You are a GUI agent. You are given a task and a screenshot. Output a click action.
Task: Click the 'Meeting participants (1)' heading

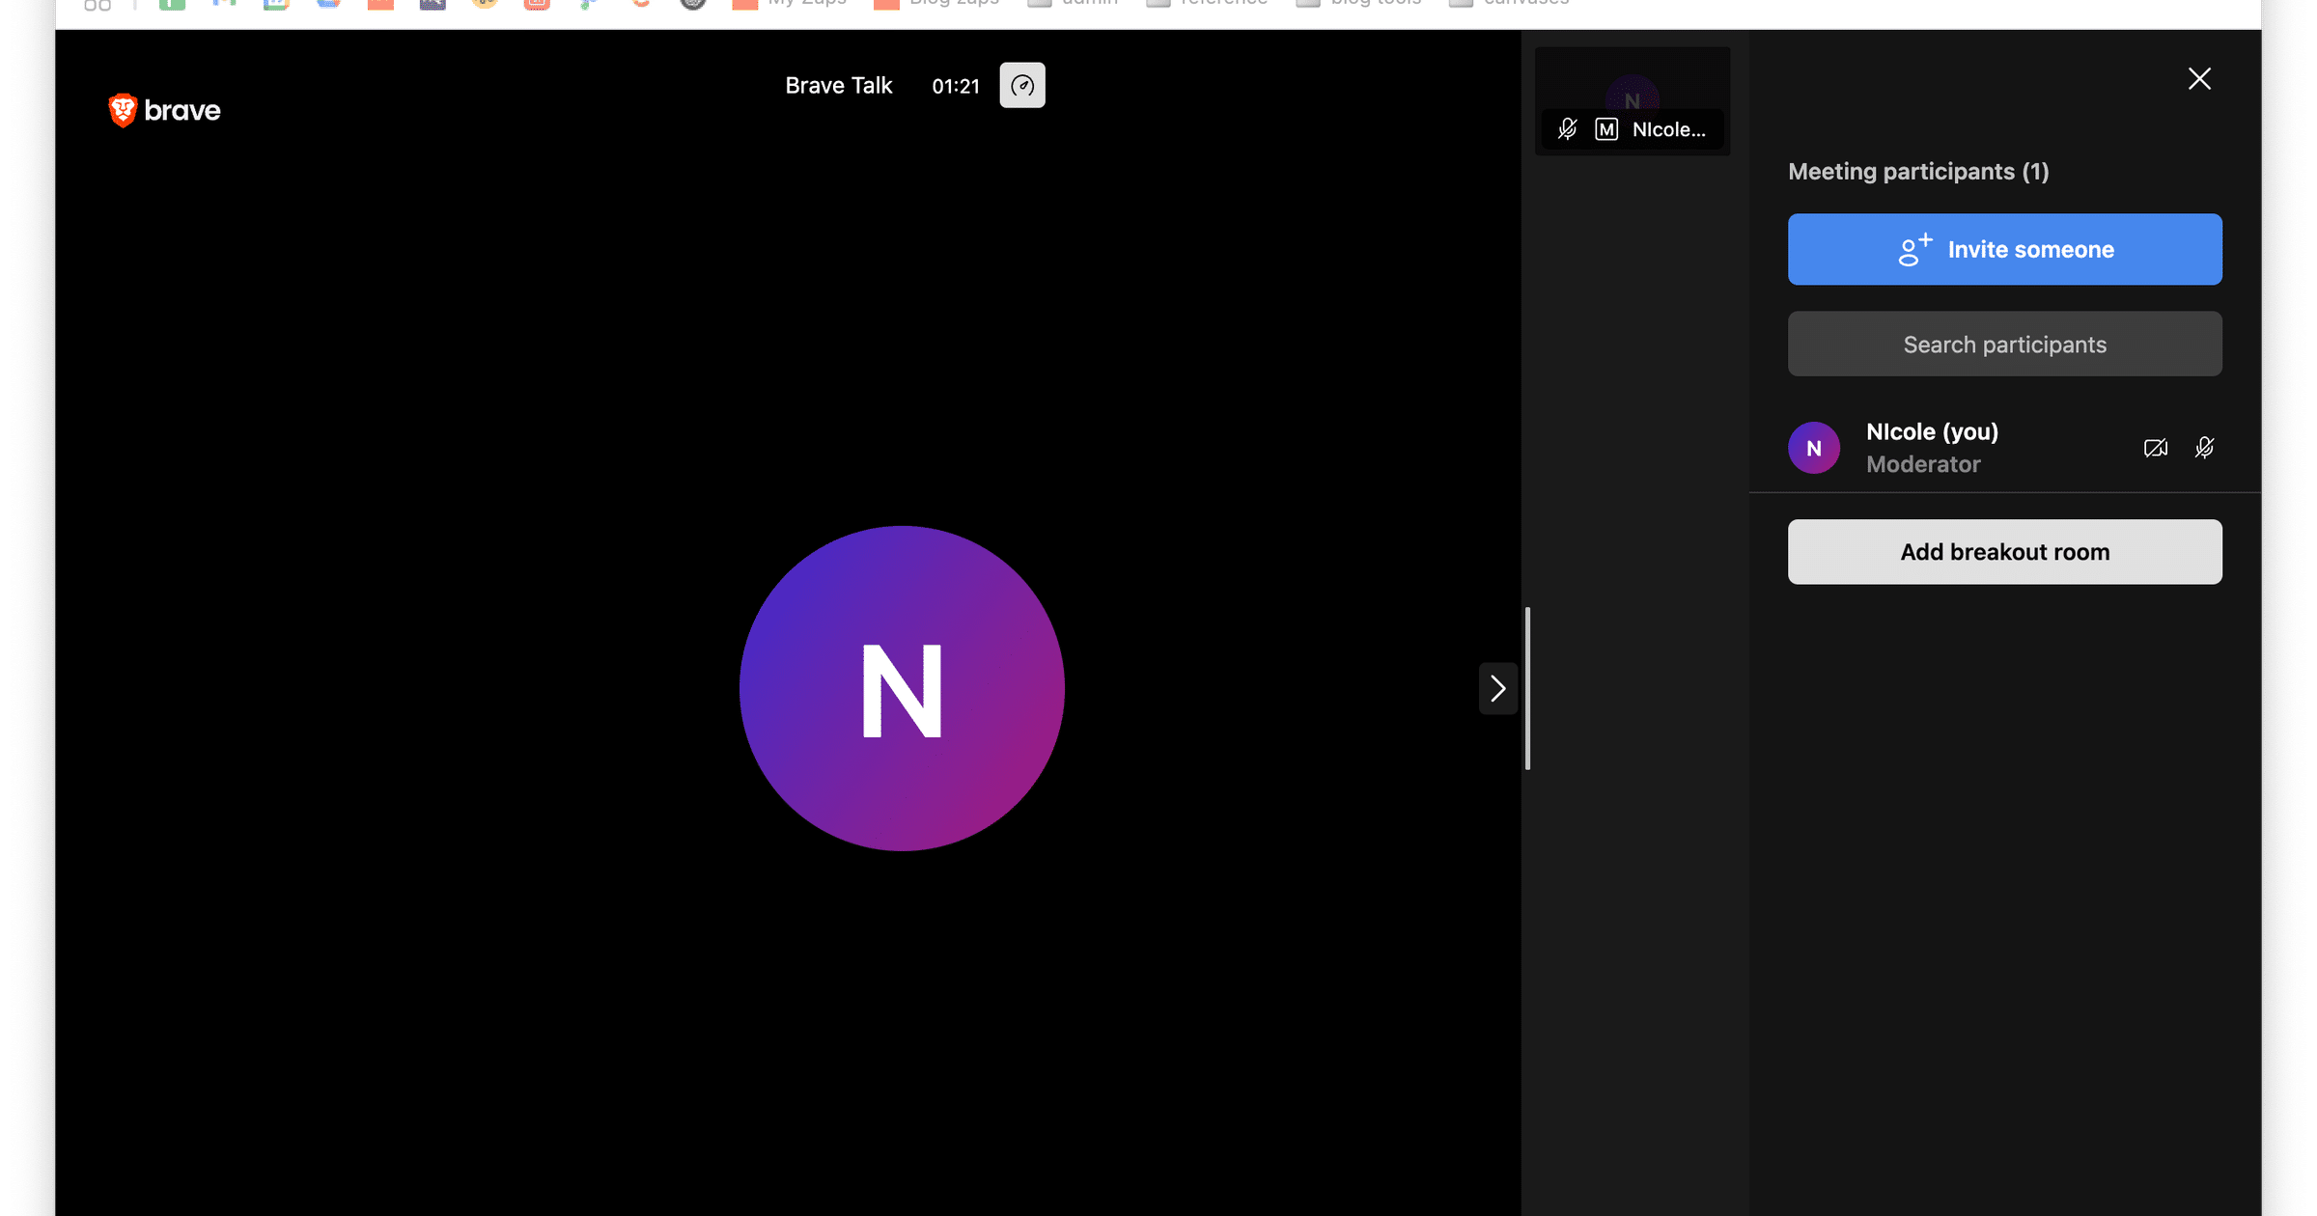tap(1918, 172)
